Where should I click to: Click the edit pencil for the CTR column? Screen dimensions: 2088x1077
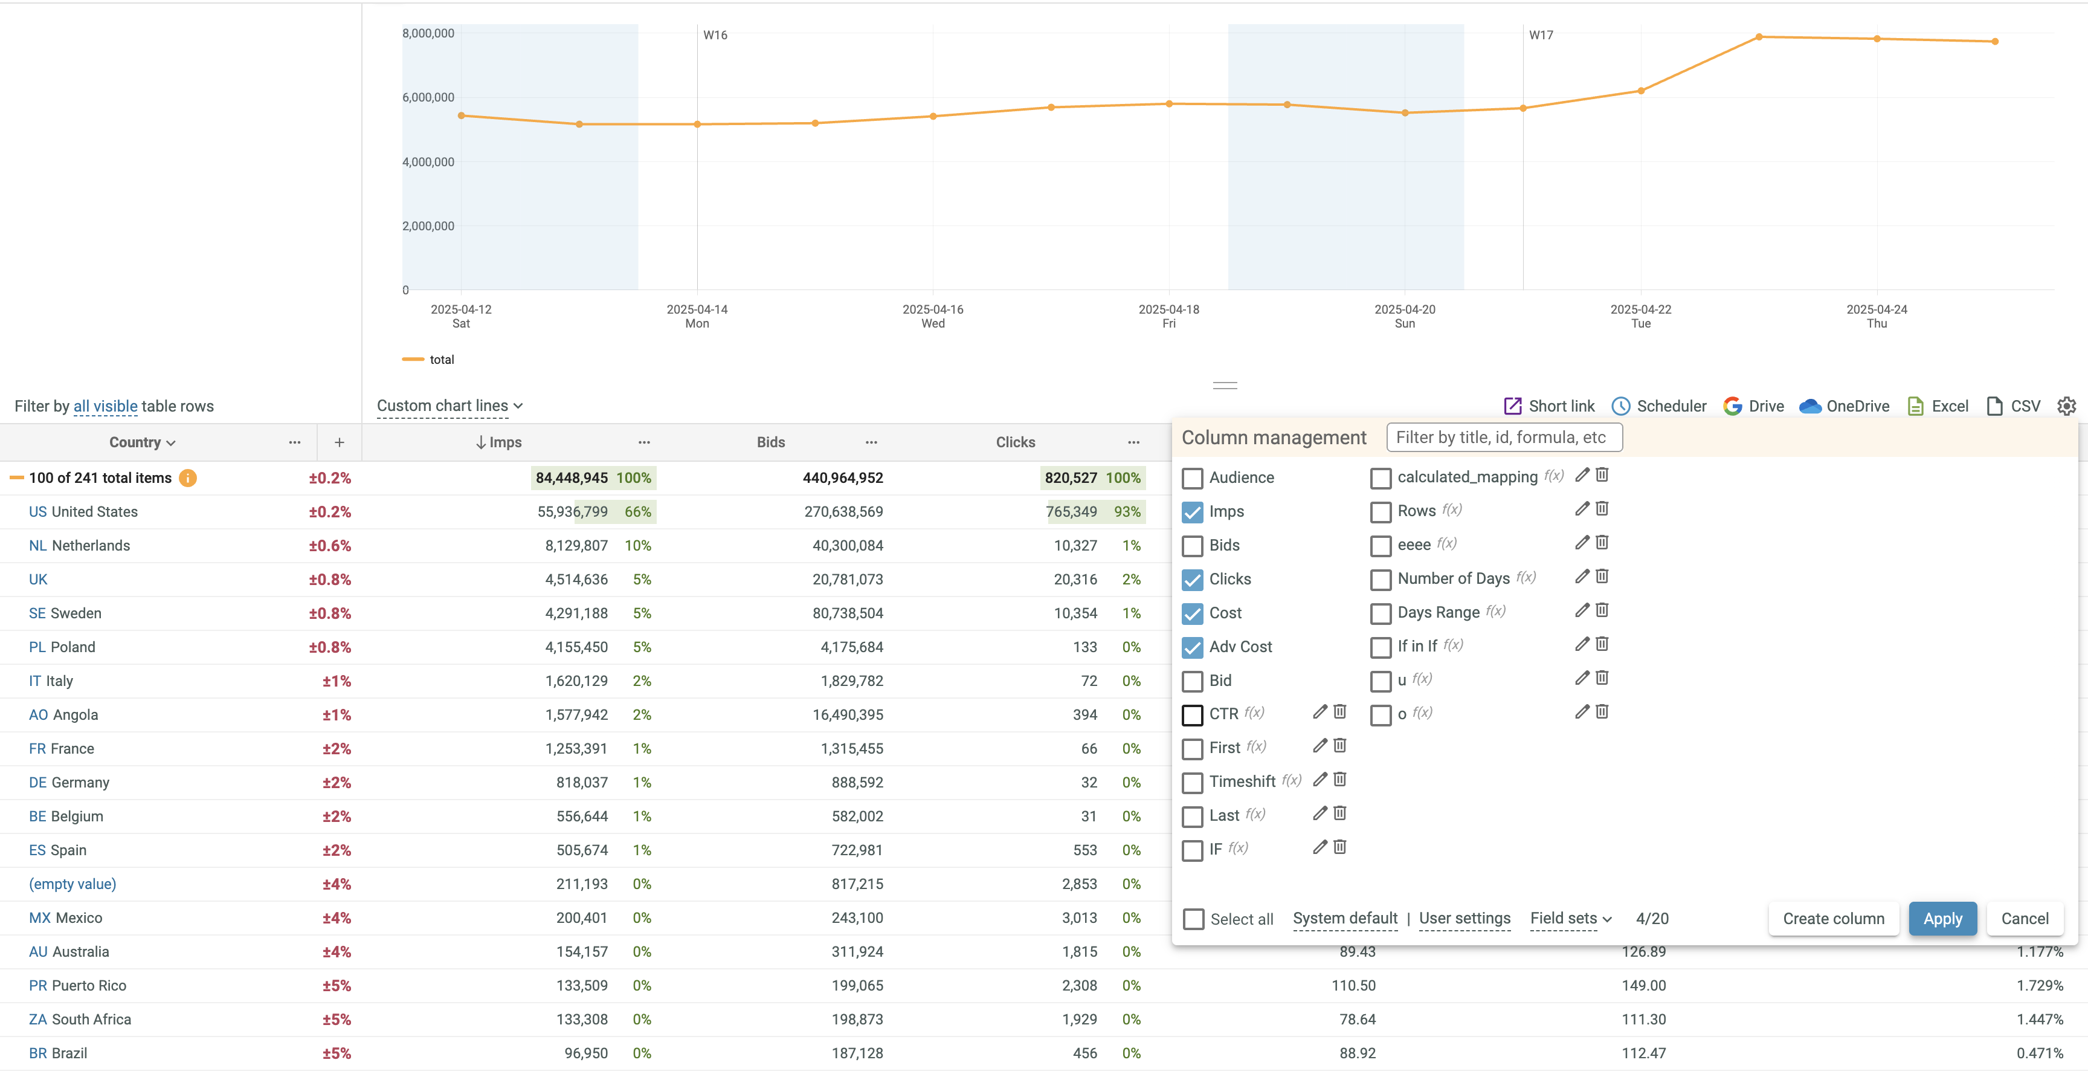[x=1319, y=712]
